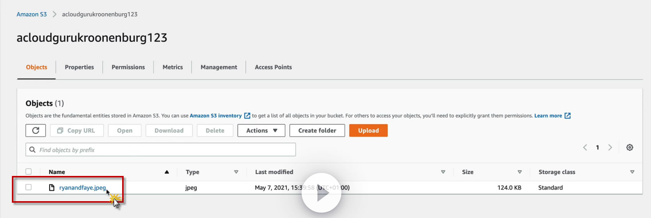Click the Last modified column header
Image resolution: width=651 pixels, height=218 pixels.
274,172
